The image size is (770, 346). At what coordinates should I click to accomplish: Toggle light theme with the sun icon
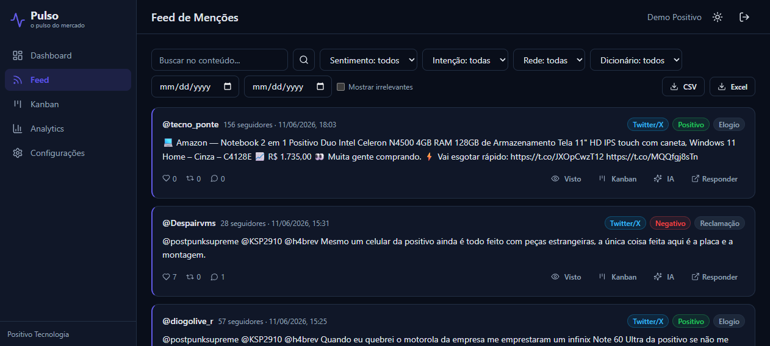tap(718, 17)
